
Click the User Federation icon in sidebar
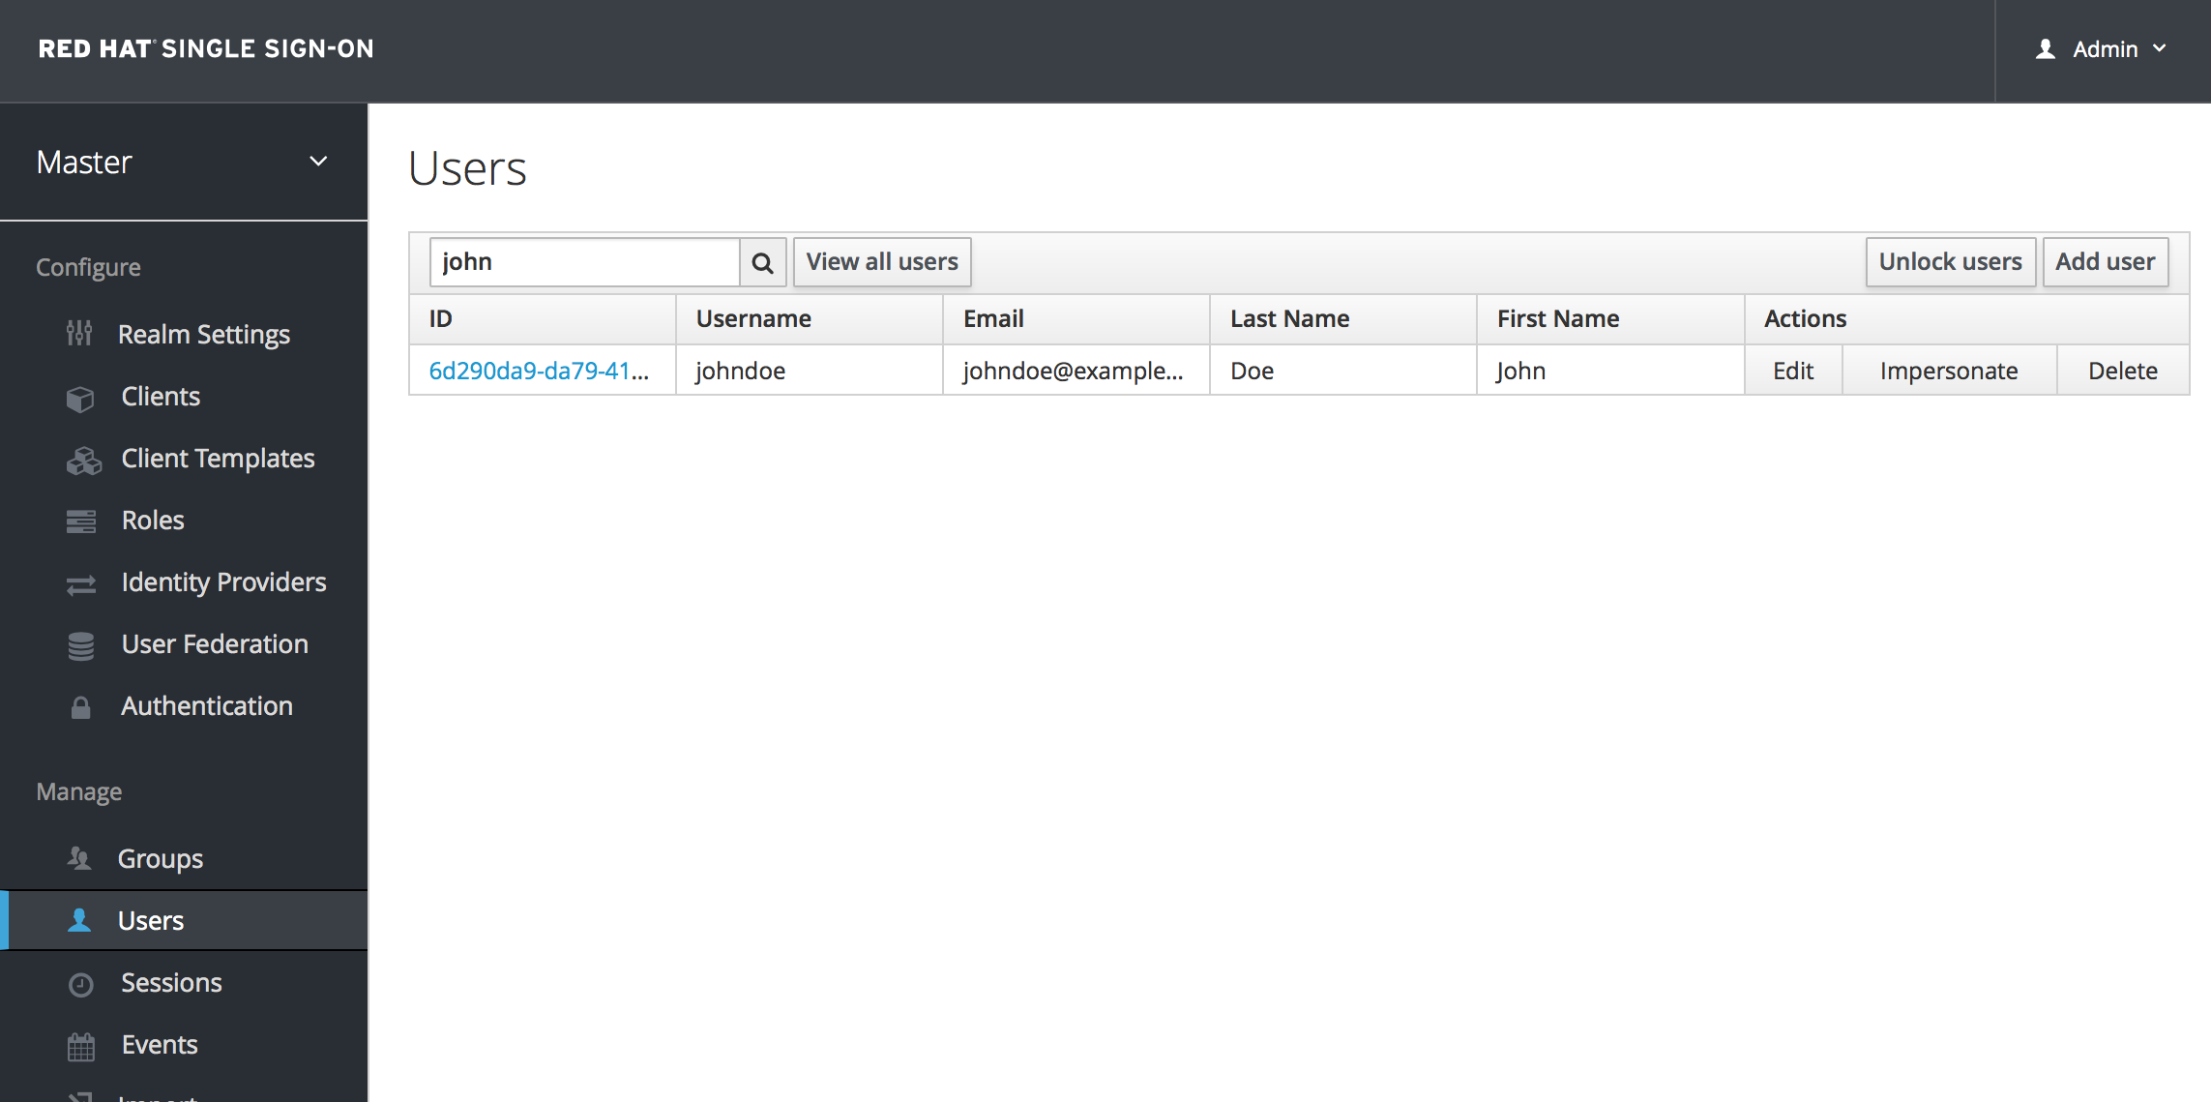pos(82,643)
